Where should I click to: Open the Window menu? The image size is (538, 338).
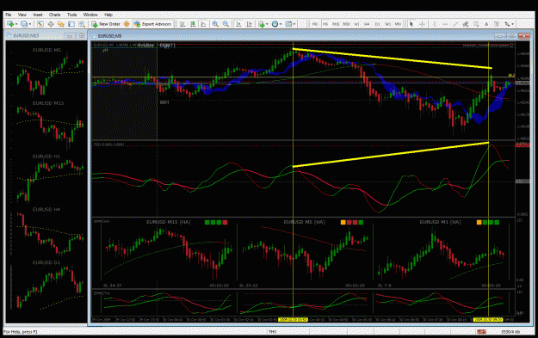click(90, 15)
